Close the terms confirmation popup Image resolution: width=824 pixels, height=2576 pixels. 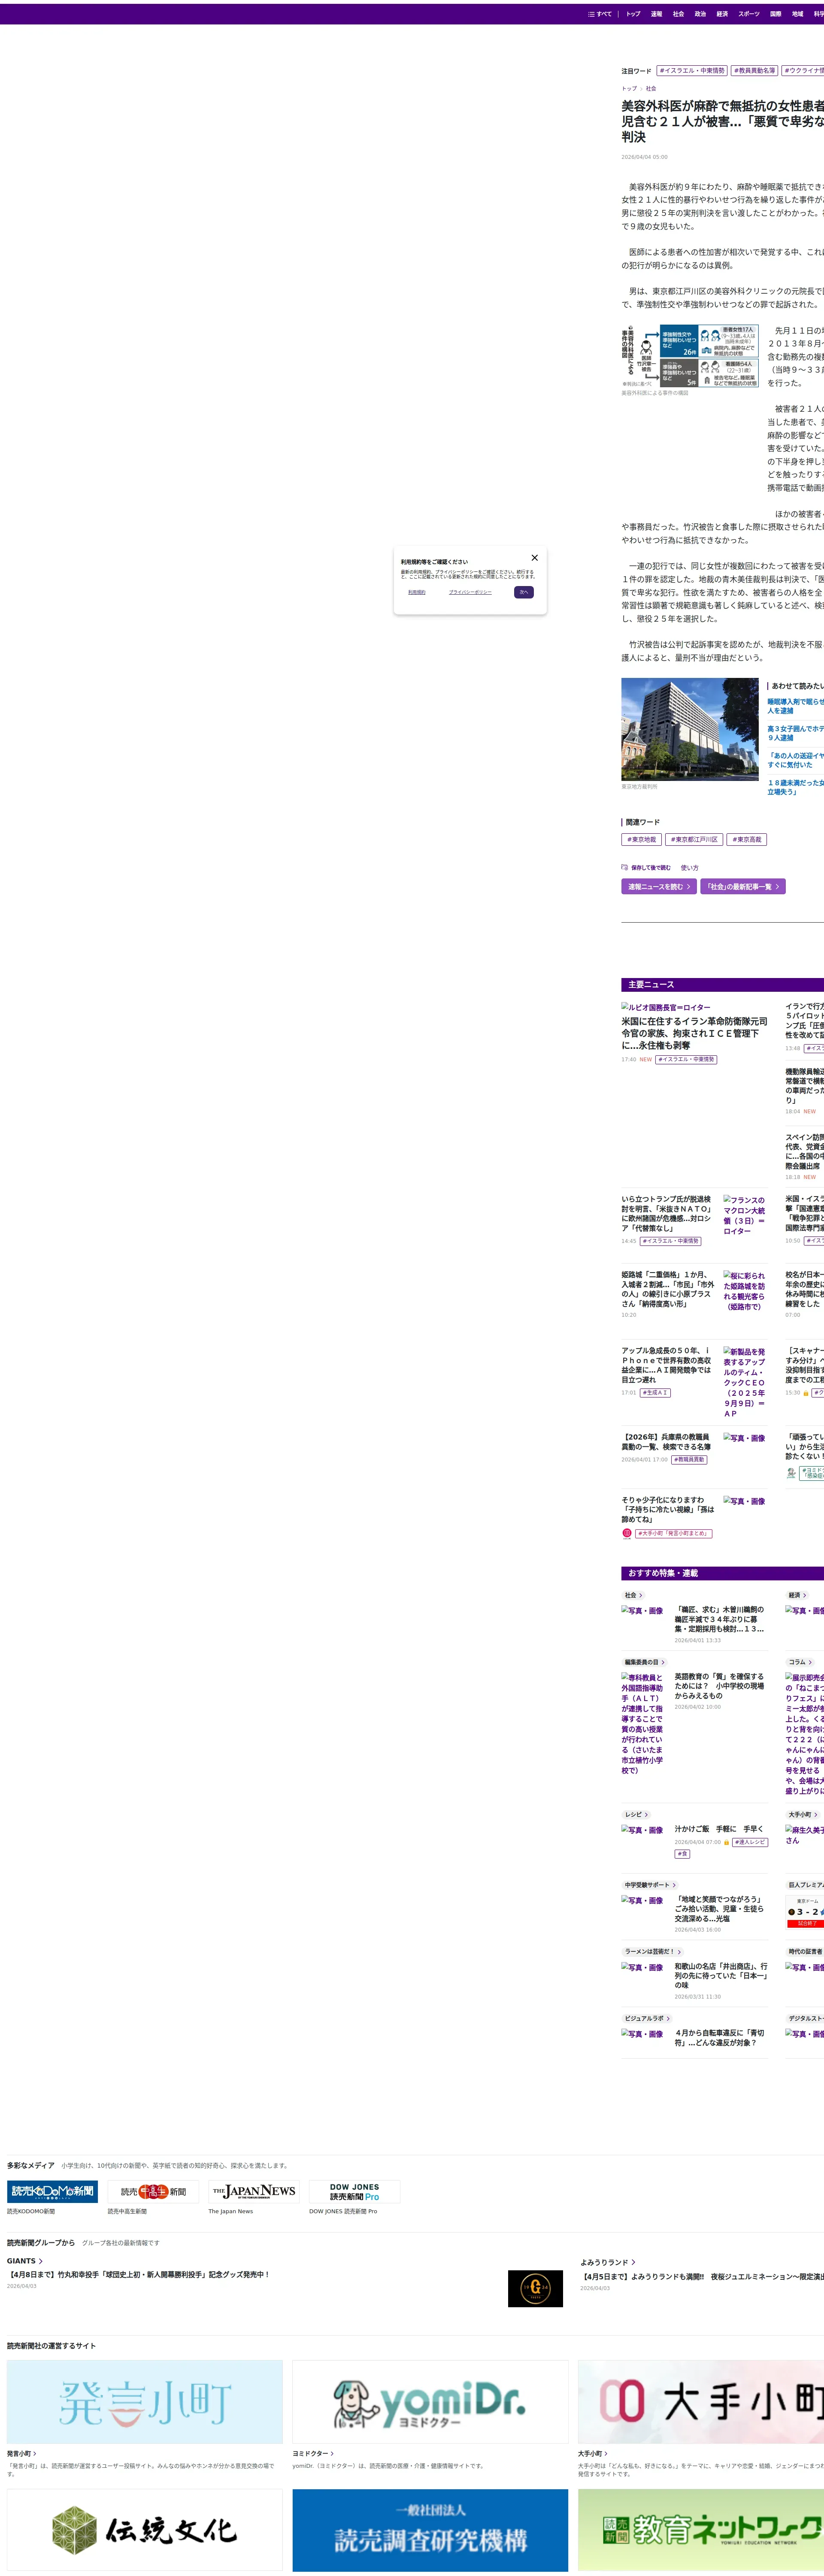(x=534, y=558)
